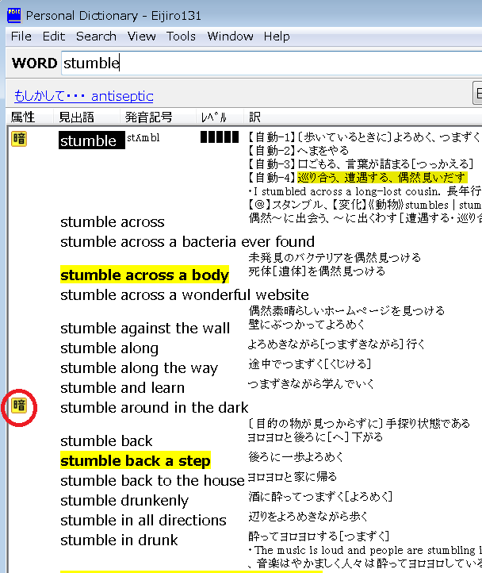The width and height of the screenshot is (482, 573).
Task: Click translation 未発見のバクテリアを偶然見つける
Action: pos(335,258)
